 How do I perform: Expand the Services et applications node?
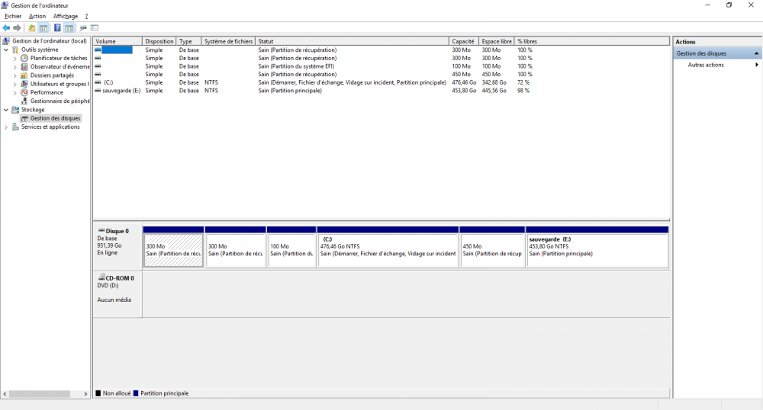tap(7, 127)
